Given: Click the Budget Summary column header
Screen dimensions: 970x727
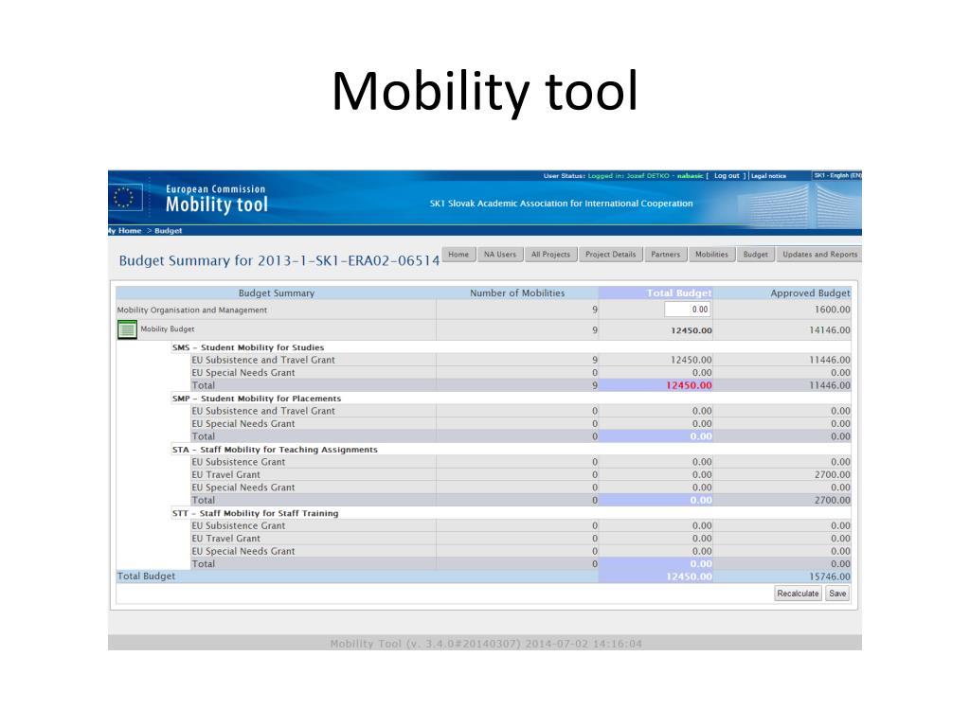Looking at the screenshot, I should (277, 293).
